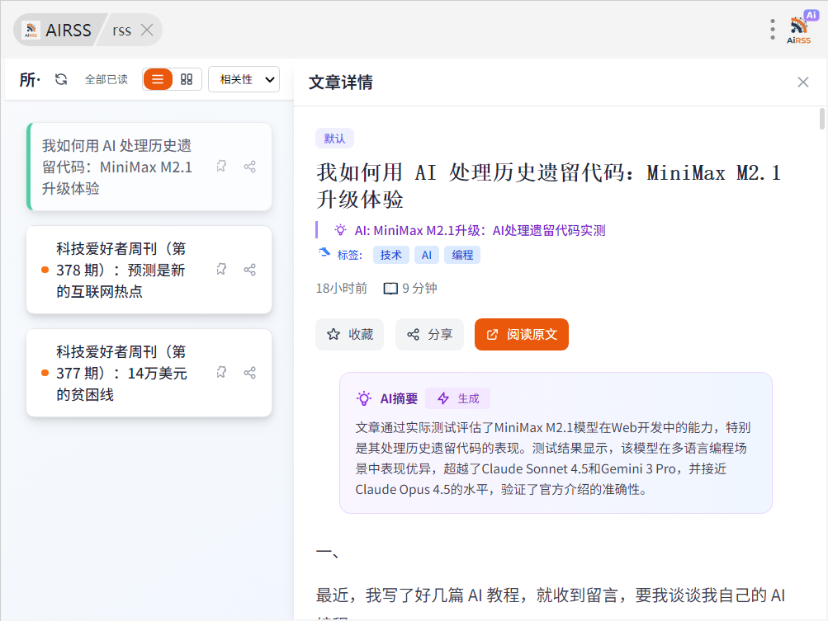Share the 第 378 期 weekly article

click(x=249, y=270)
